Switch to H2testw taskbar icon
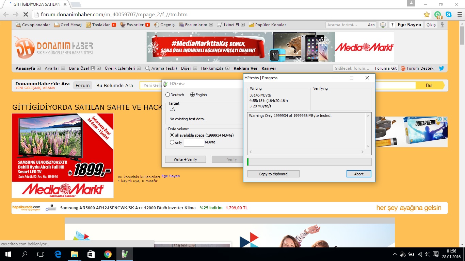Viewport: 465px width, 261px height. click(x=124, y=254)
